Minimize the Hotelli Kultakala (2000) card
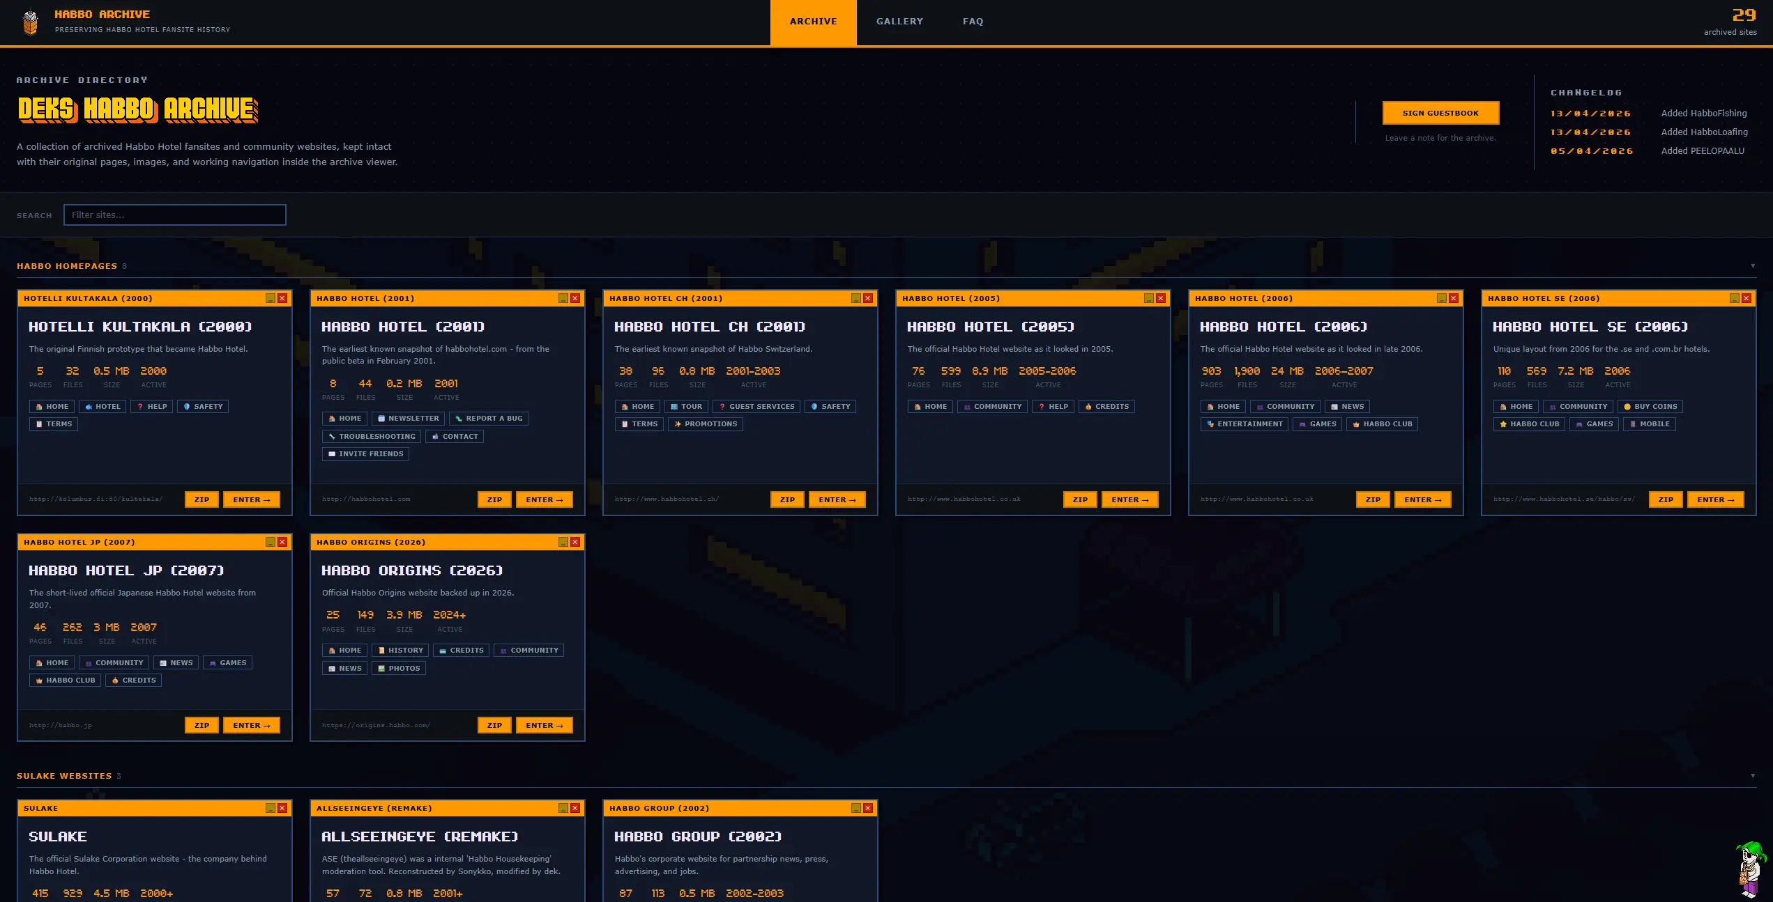Image resolution: width=1773 pixels, height=902 pixels. click(x=270, y=298)
